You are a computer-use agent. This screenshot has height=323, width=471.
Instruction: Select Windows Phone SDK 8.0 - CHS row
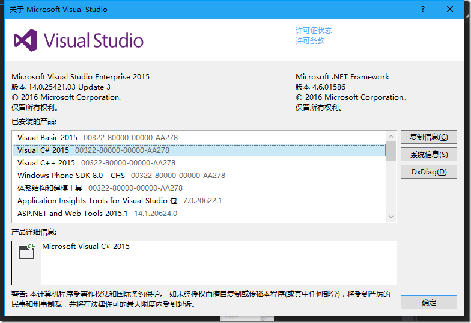point(199,176)
